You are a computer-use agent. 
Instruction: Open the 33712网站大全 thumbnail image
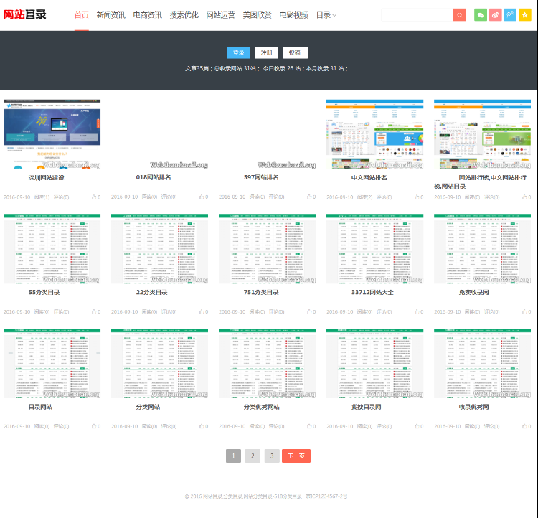pyautogui.click(x=374, y=249)
